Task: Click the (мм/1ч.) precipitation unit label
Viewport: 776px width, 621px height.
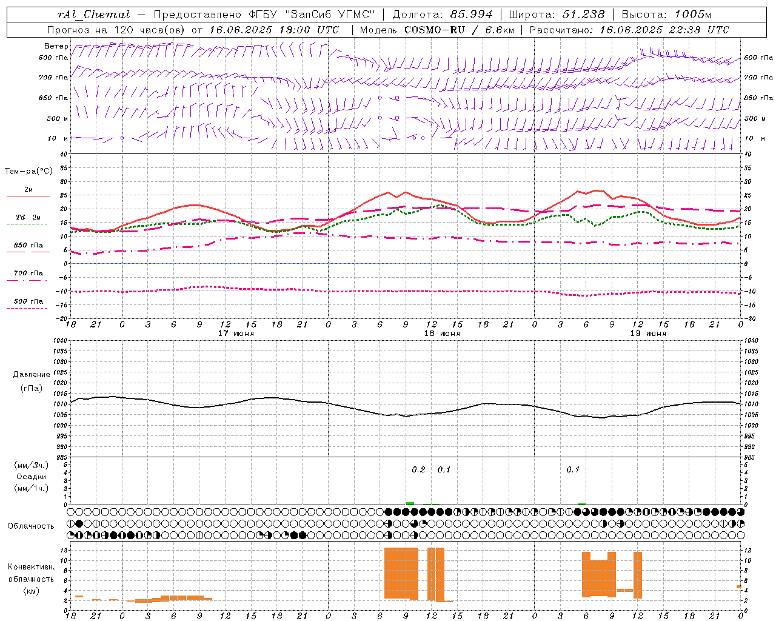Action: click(32, 488)
